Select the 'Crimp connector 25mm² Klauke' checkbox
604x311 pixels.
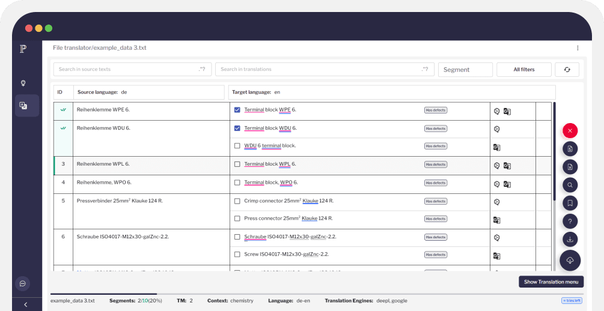click(237, 201)
